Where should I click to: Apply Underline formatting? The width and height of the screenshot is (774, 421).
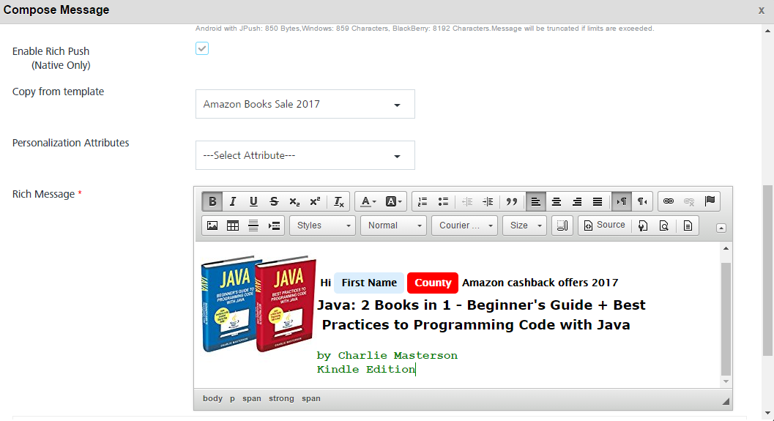(x=253, y=201)
